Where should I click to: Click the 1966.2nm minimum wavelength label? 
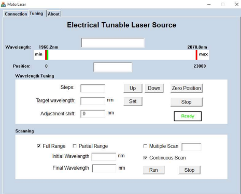[49, 47]
